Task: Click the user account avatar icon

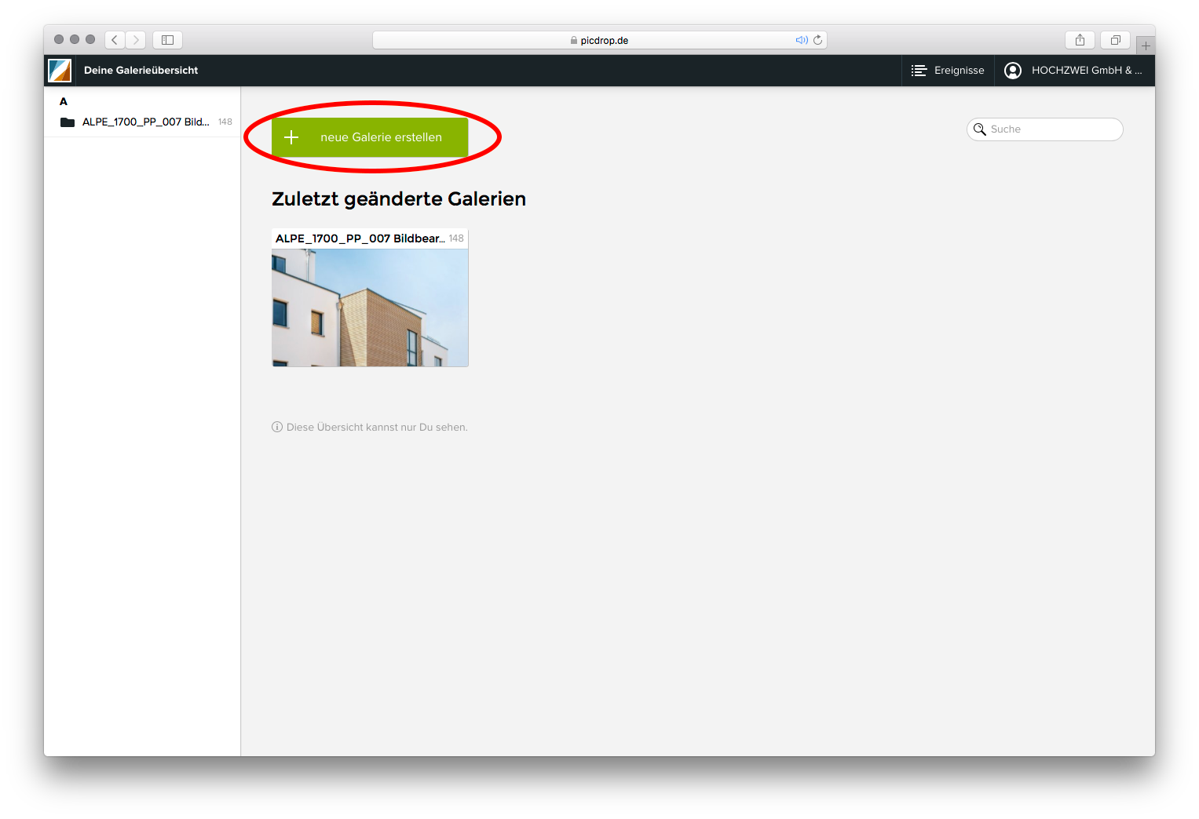Action: click(x=1013, y=71)
